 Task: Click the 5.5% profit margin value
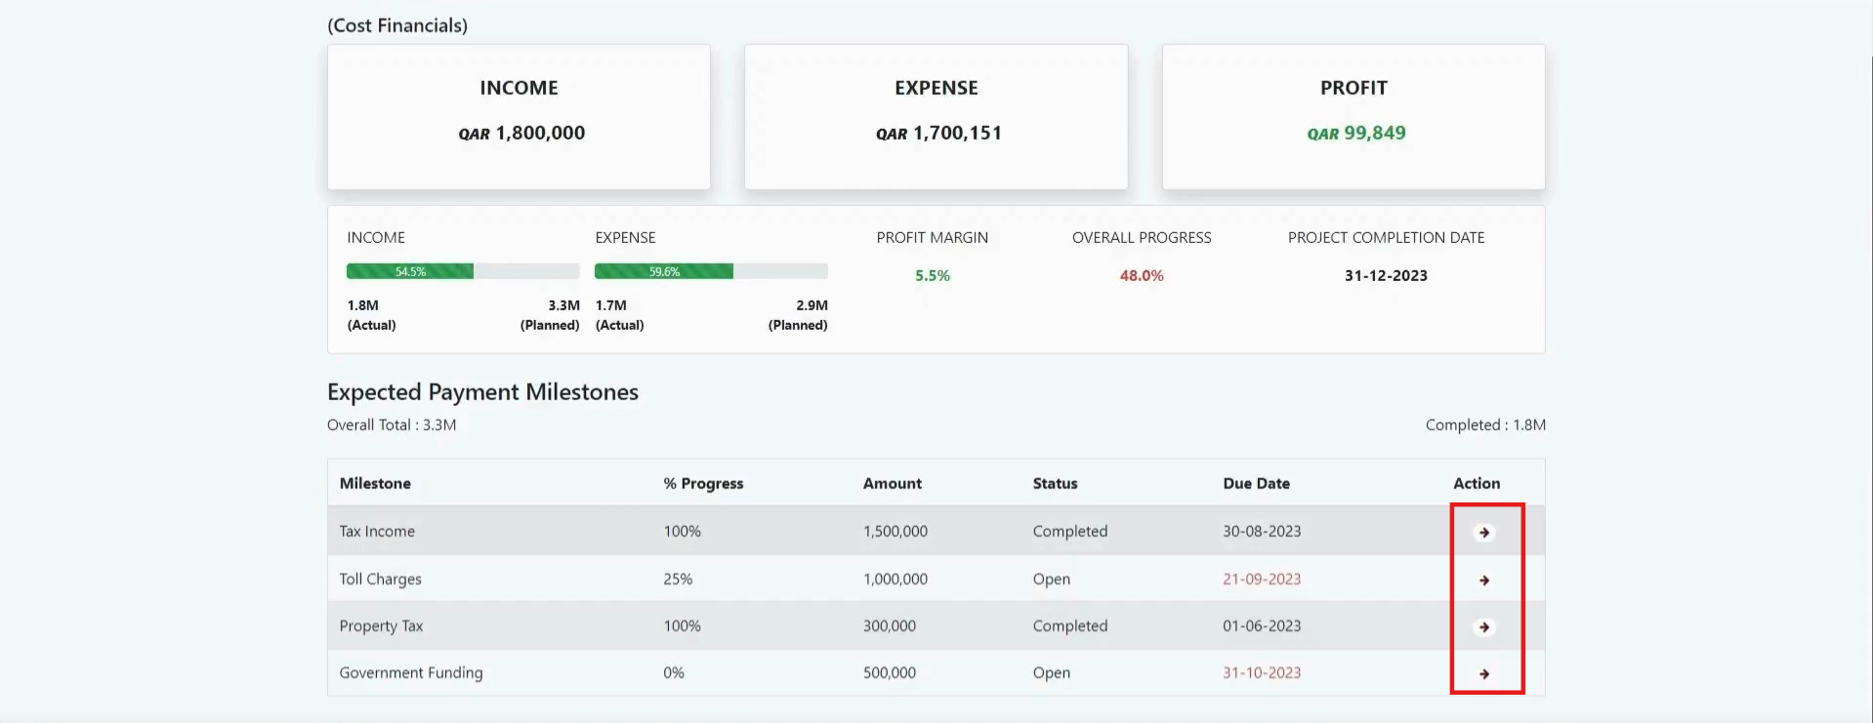click(932, 276)
